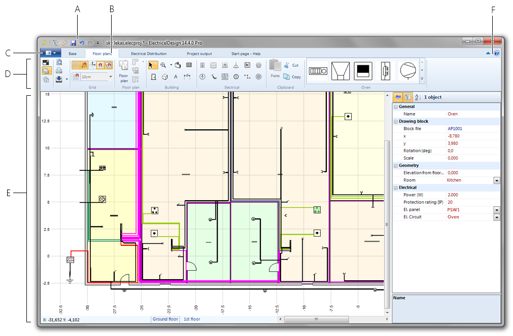
Task: Click the text tool 'A' in Building group
Action: [176, 76]
